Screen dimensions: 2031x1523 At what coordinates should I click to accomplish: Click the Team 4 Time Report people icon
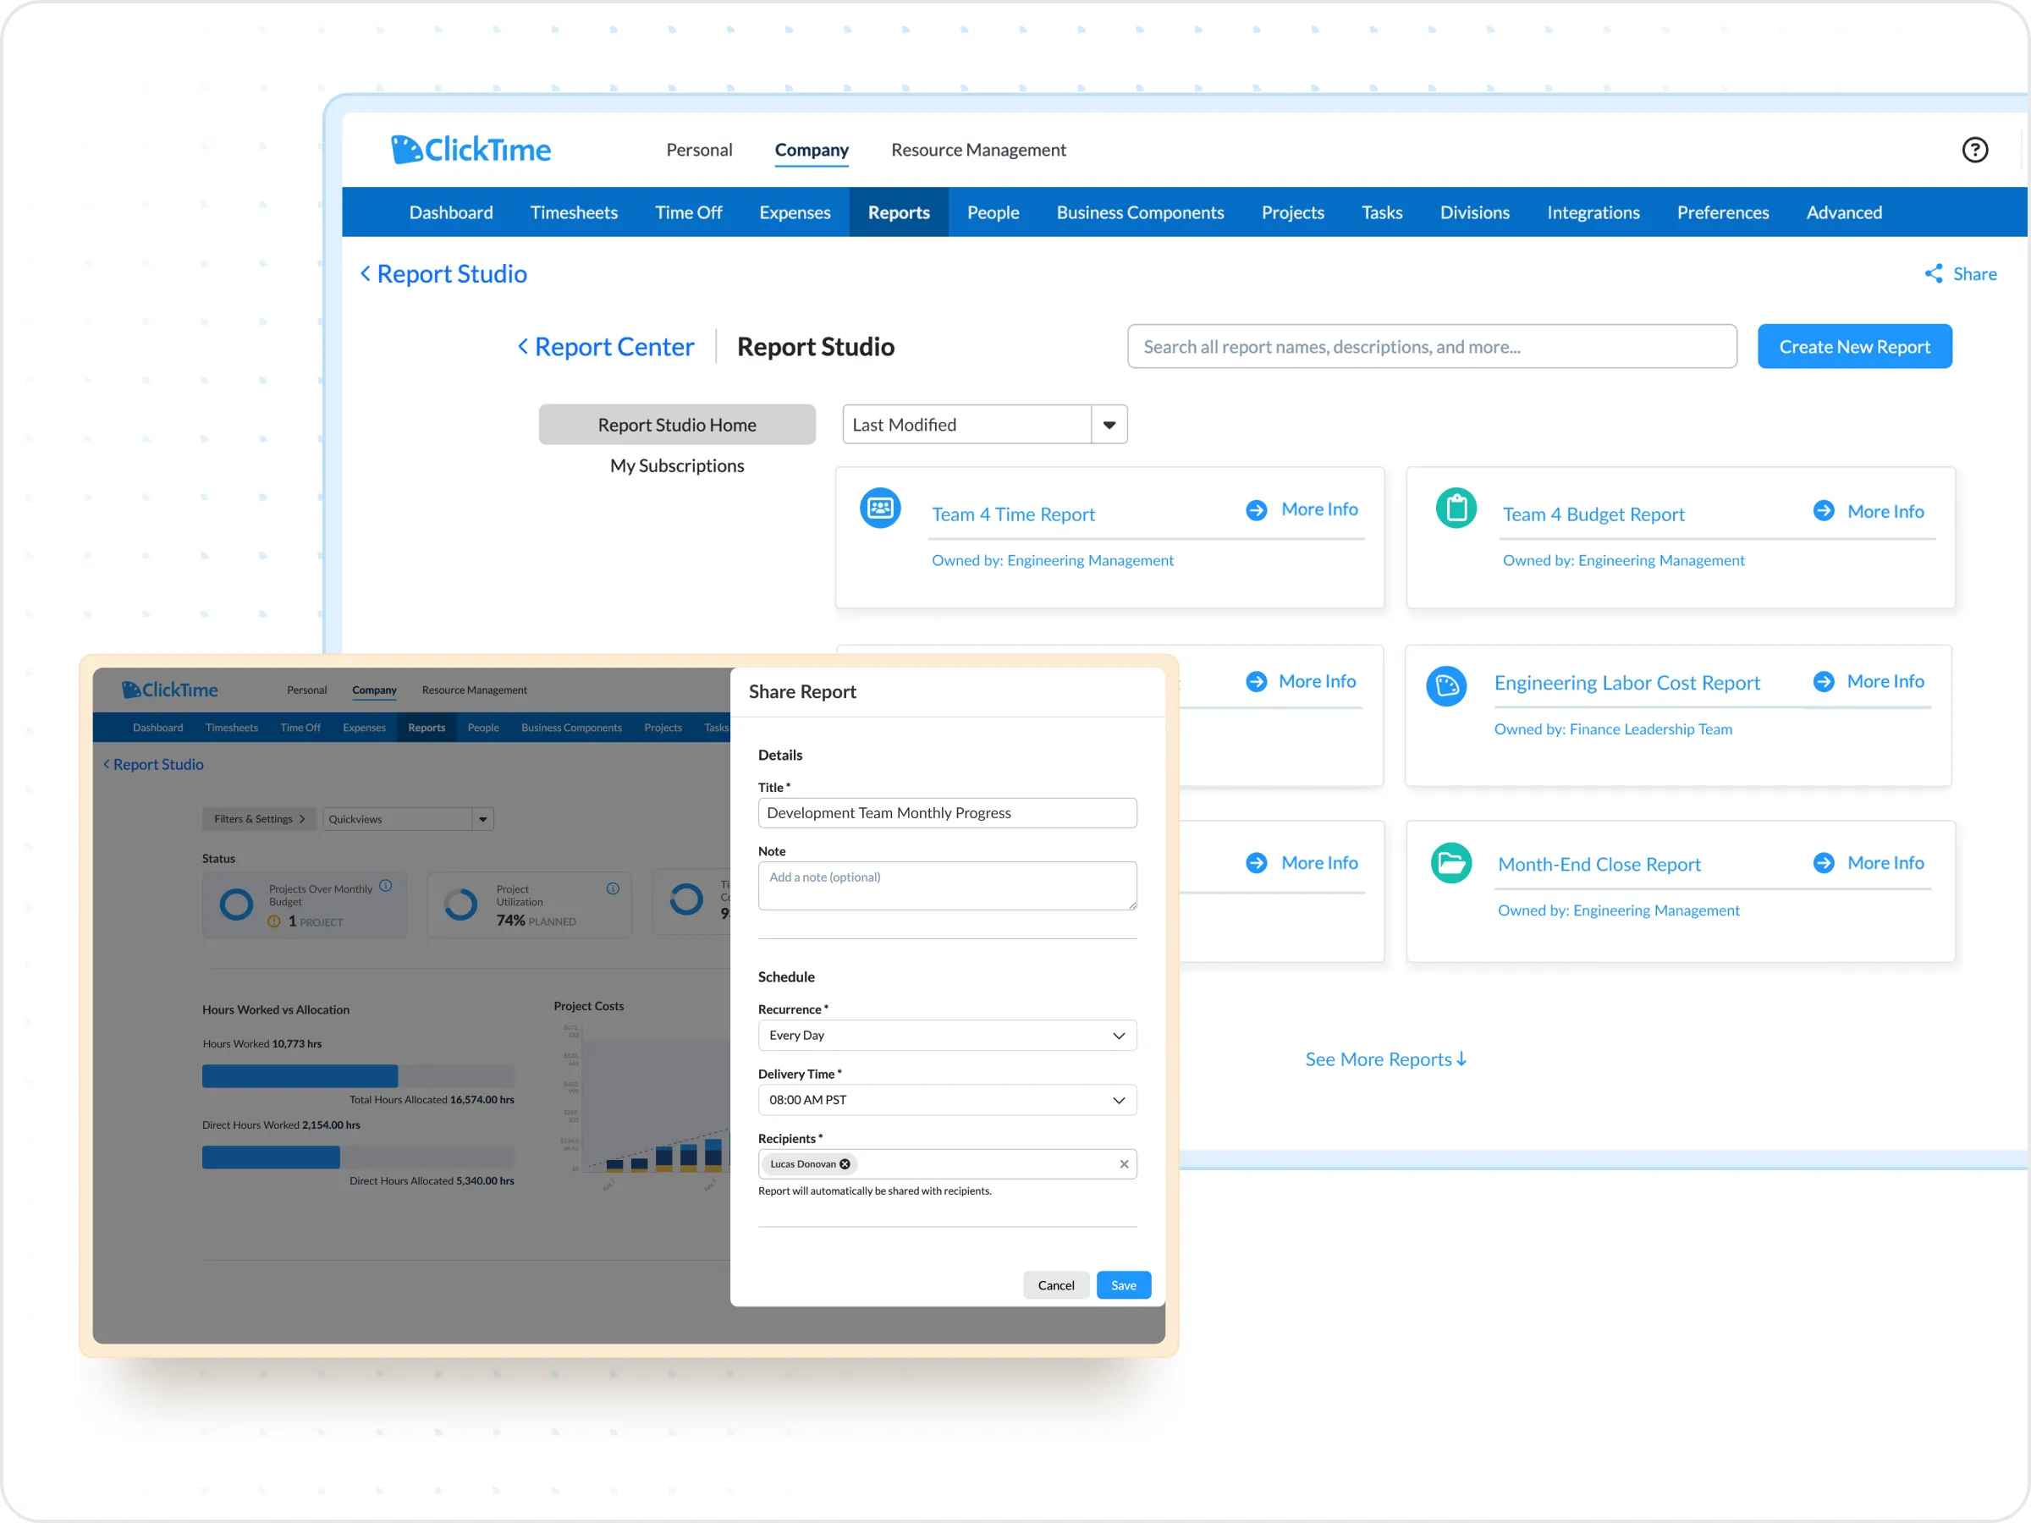pyautogui.click(x=879, y=507)
